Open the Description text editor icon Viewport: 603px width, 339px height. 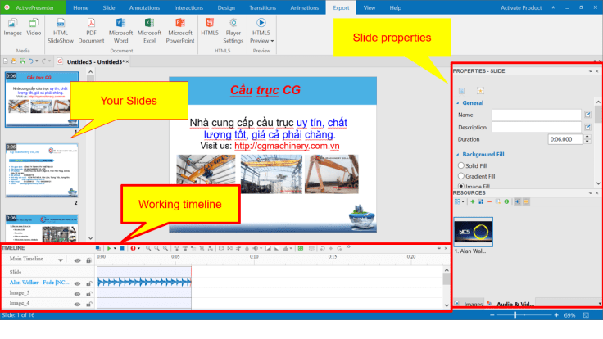point(587,127)
